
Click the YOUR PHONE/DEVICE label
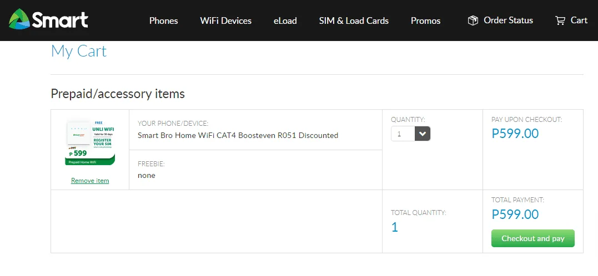click(173, 124)
